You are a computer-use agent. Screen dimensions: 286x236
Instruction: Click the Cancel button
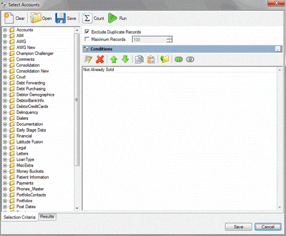268,226
